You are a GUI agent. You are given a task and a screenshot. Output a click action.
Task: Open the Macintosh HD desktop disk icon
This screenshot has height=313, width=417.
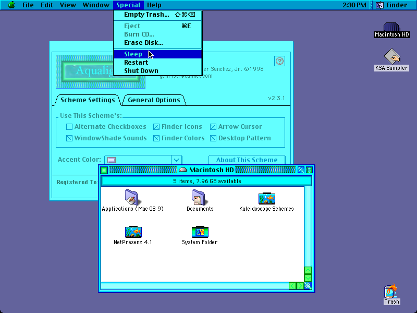391,27
